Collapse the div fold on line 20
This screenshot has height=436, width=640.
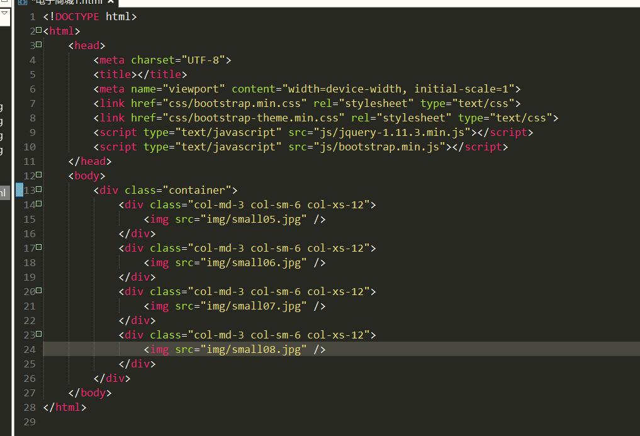point(39,290)
